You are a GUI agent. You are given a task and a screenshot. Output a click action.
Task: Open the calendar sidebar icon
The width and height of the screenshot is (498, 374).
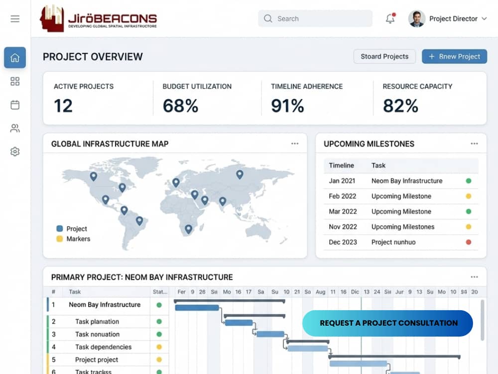(x=15, y=105)
